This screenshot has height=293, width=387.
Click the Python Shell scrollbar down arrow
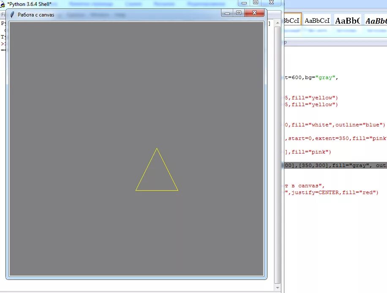[278, 288]
